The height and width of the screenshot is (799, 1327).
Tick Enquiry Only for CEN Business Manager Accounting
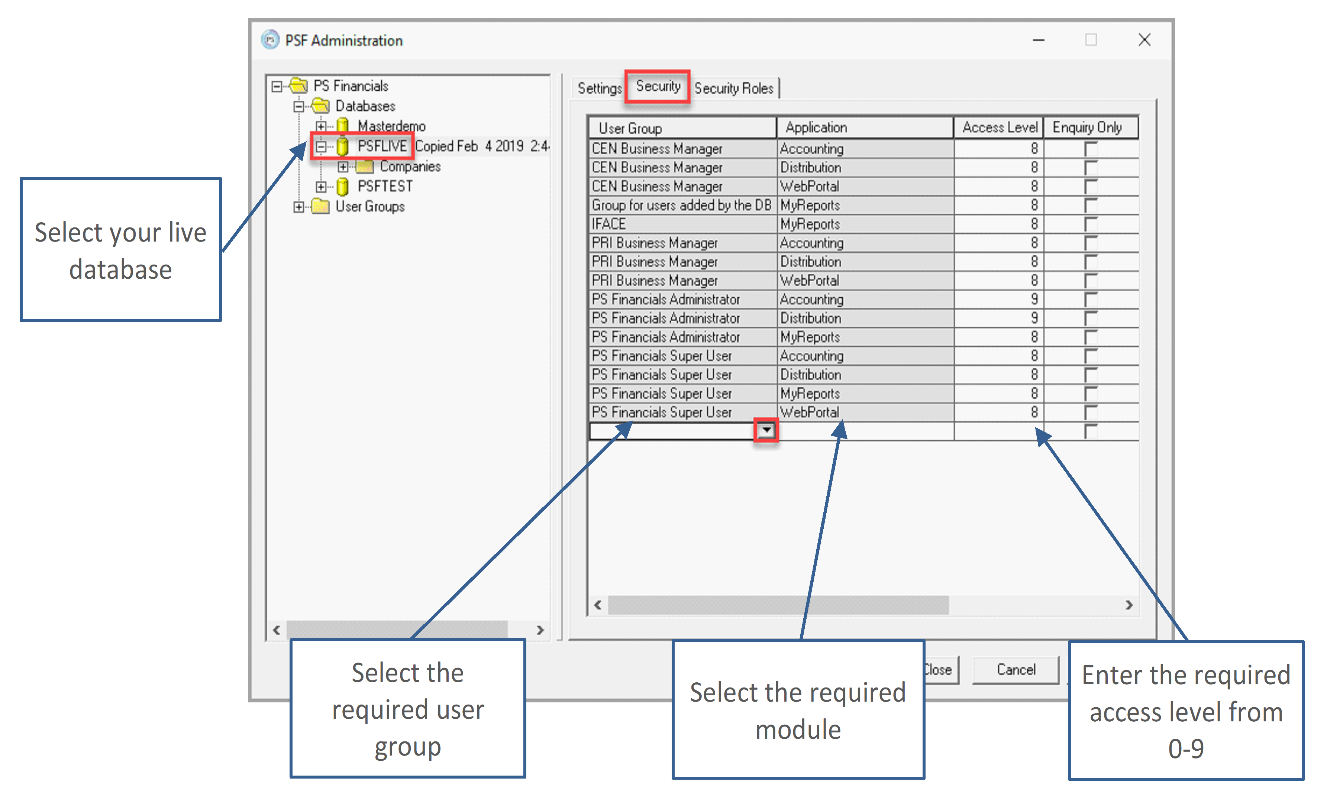click(x=1091, y=149)
